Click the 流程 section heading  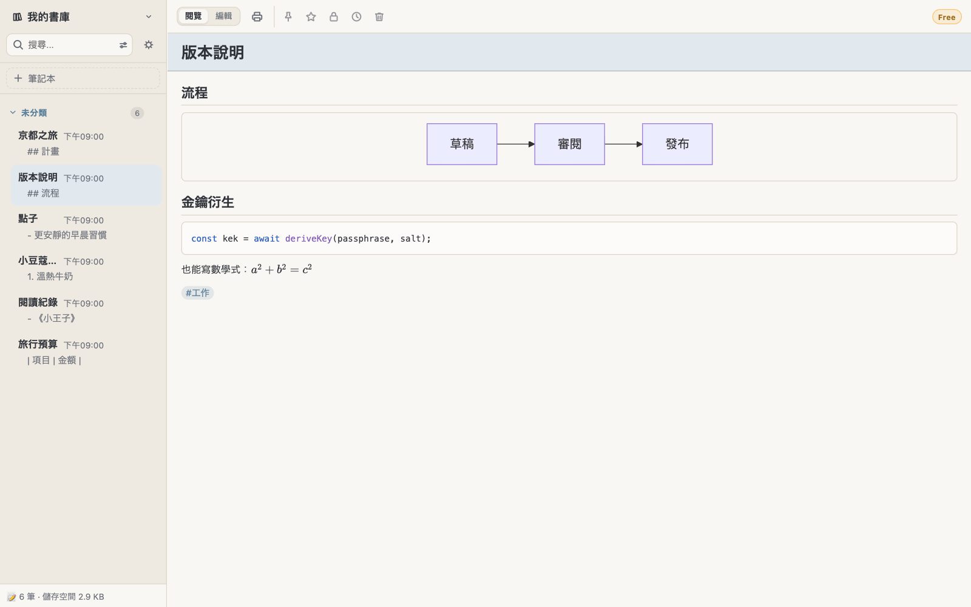[194, 93]
